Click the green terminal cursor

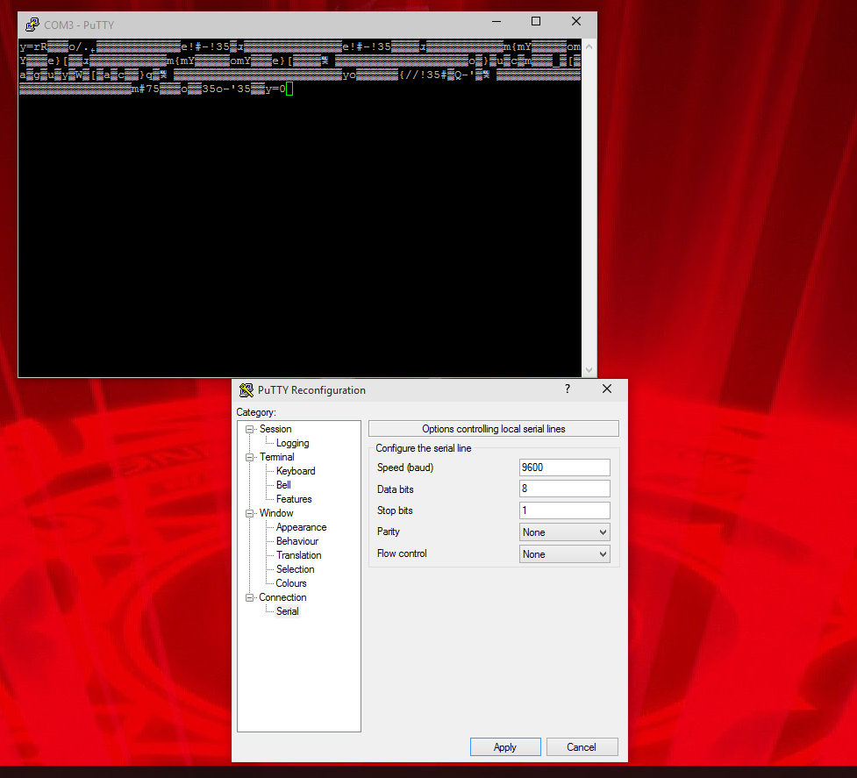(289, 89)
